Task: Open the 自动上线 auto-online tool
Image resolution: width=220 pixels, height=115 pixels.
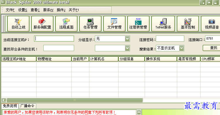Action: pyautogui.click(x=18, y=24)
